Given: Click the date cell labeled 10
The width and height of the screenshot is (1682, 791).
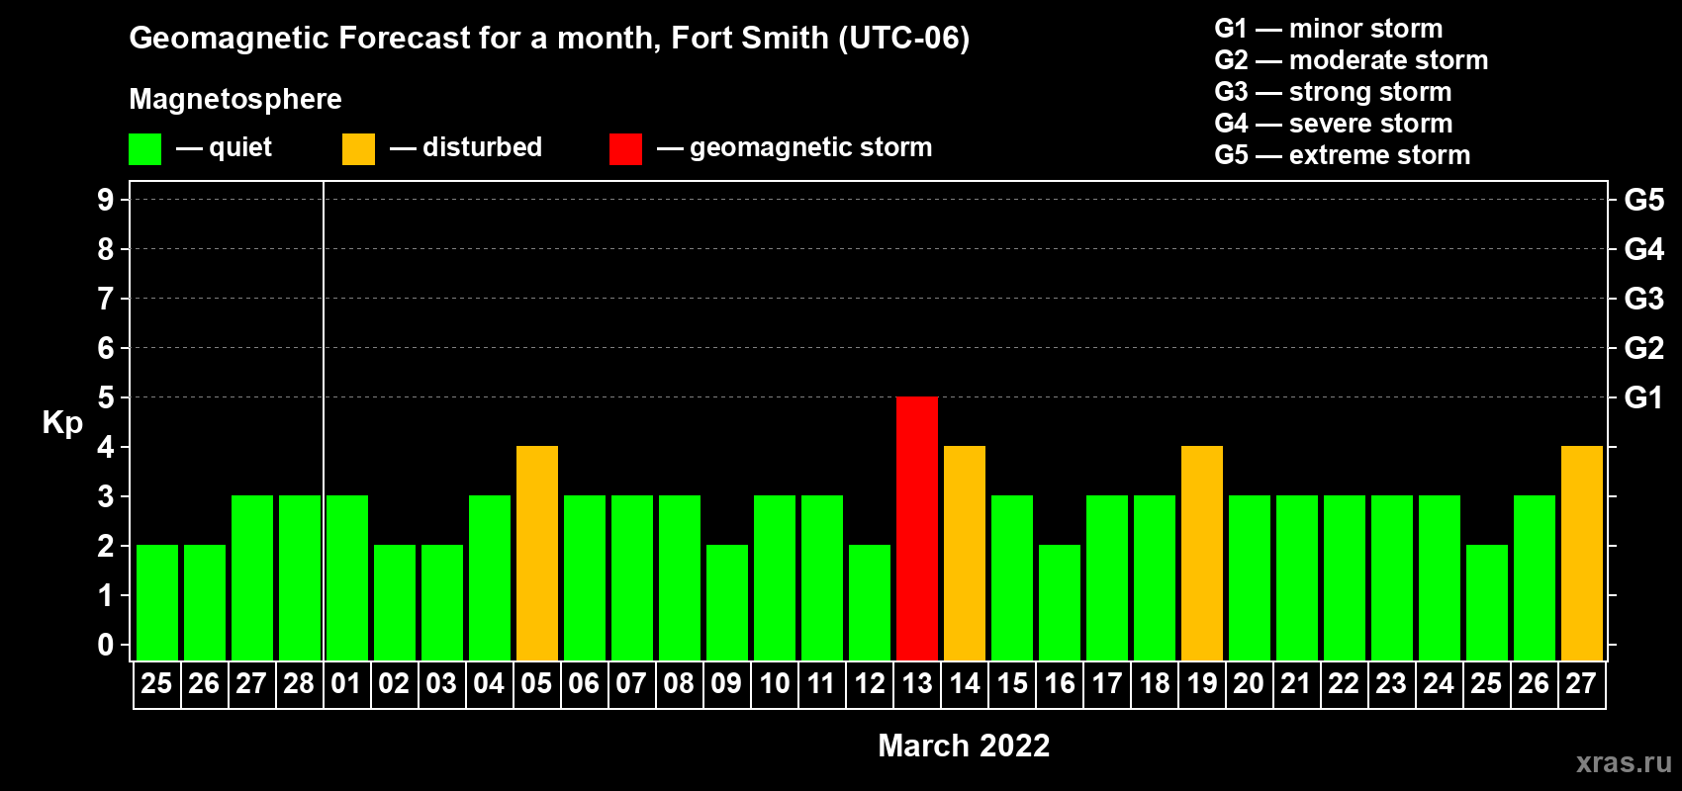Looking at the screenshot, I should point(775,684).
